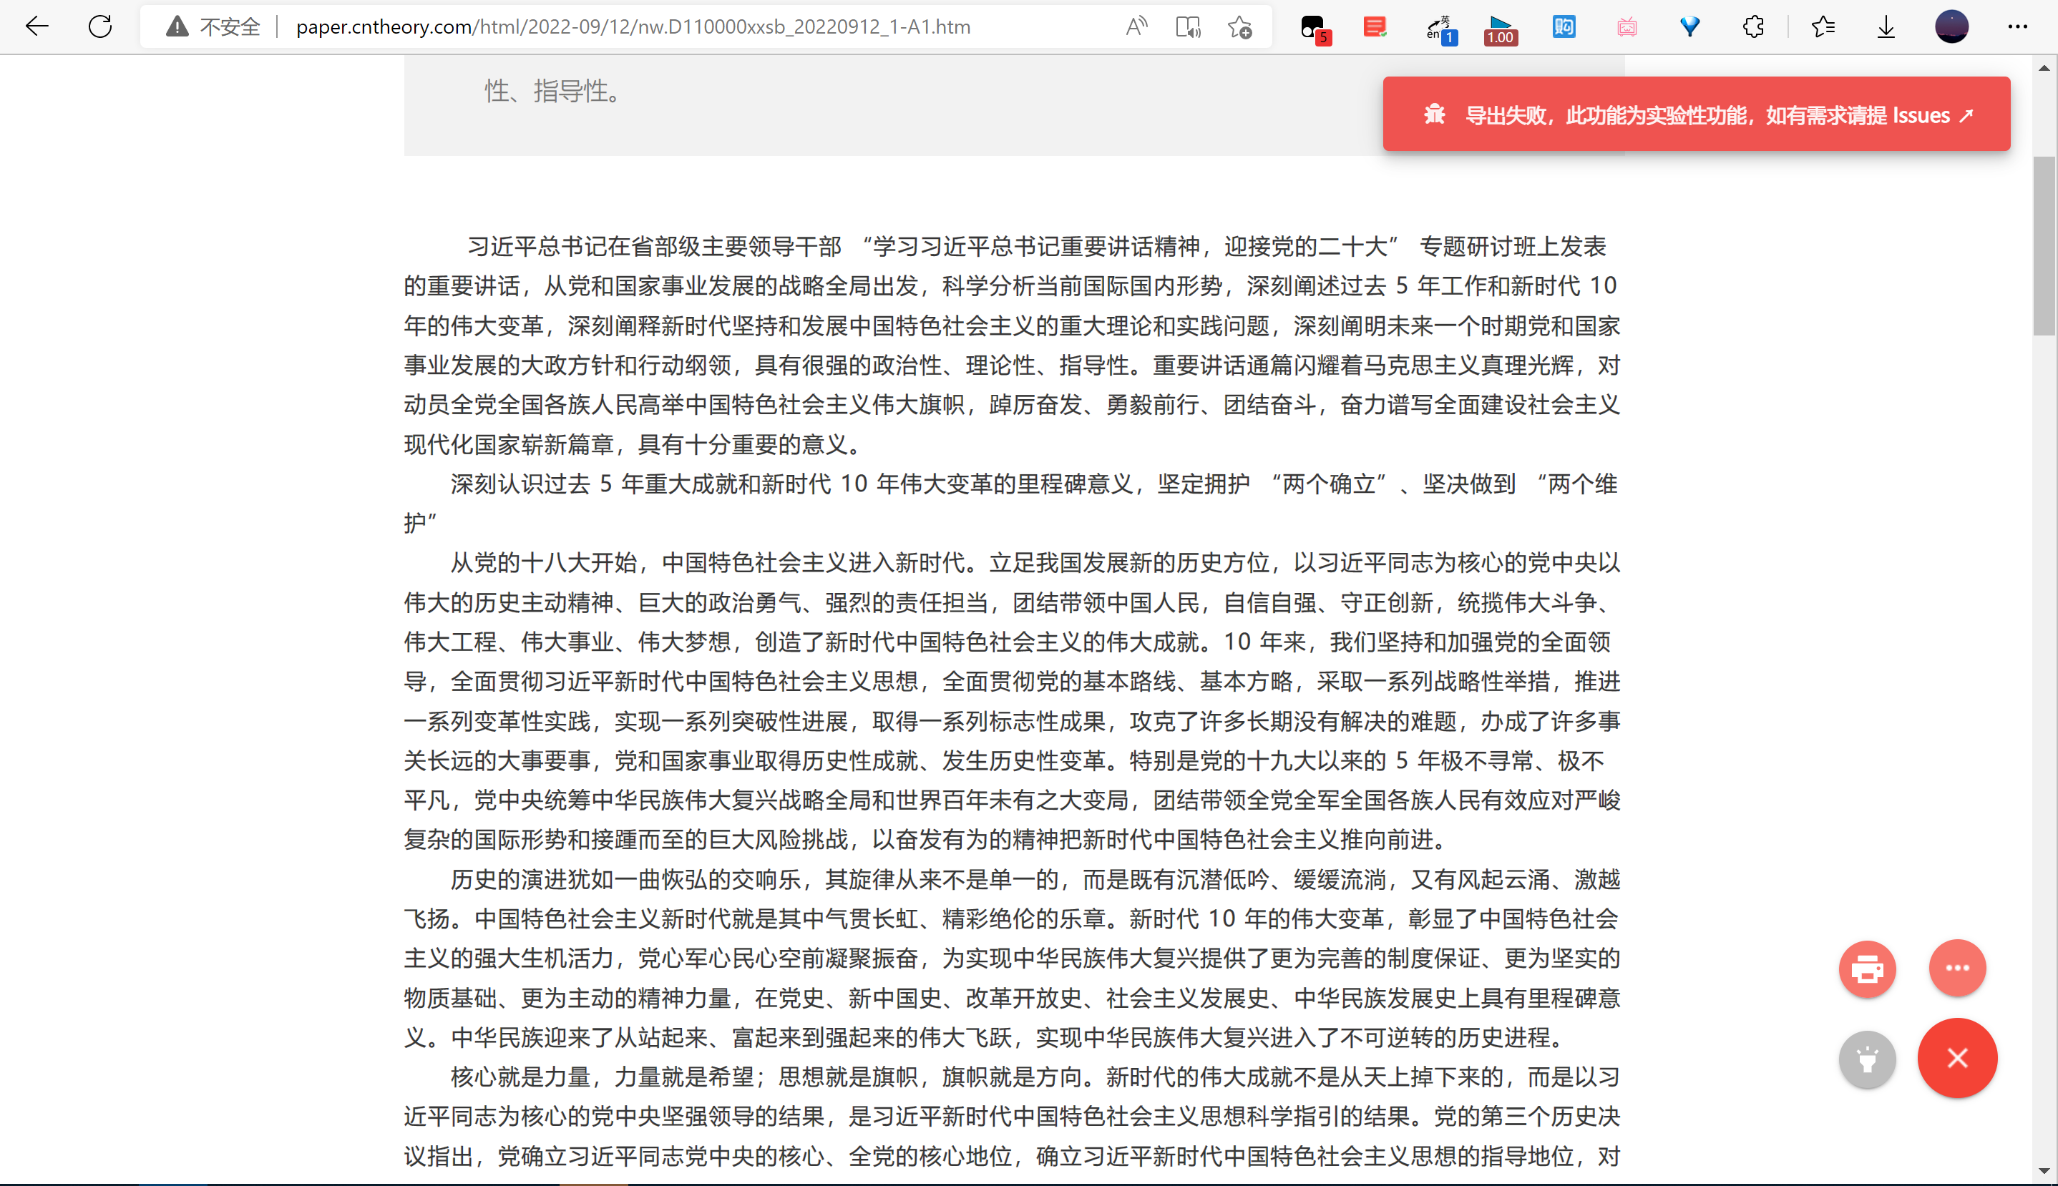Click the pink Bilibili TV extension icon
This screenshot has height=1186, width=2058.
[1627, 26]
